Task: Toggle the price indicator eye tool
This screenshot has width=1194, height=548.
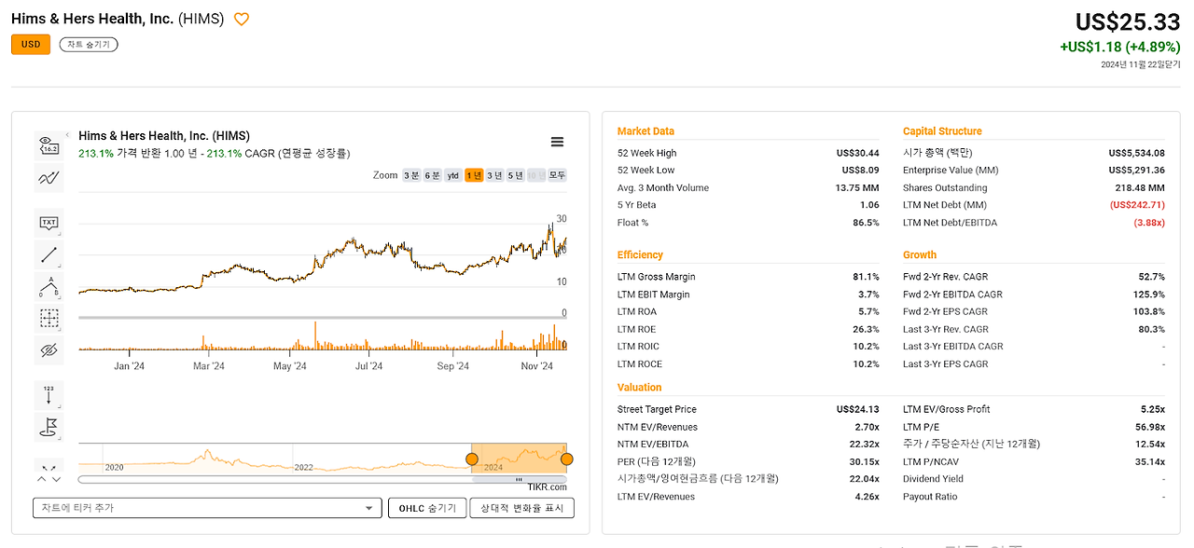Action: 49,145
